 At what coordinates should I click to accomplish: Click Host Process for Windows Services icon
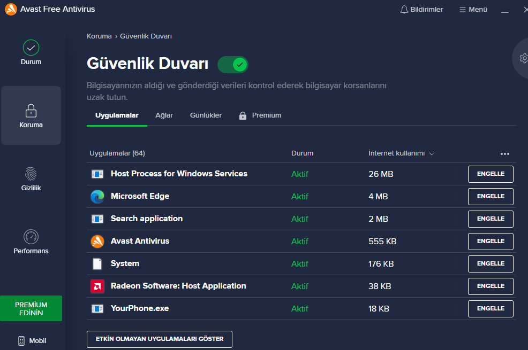(x=97, y=174)
